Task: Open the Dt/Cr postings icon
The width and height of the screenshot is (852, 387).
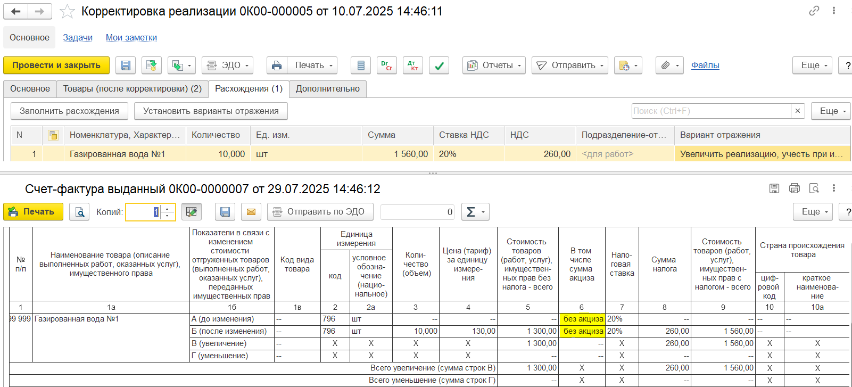Action: 387,65
